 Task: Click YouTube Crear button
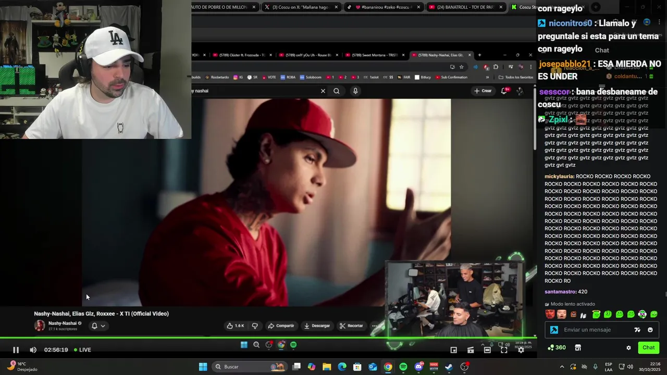click(483, 91)
